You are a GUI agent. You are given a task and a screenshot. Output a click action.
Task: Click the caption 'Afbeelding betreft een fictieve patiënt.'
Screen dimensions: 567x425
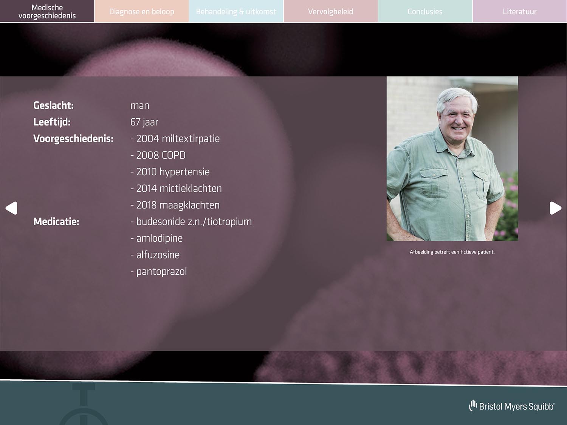point(452,252)
